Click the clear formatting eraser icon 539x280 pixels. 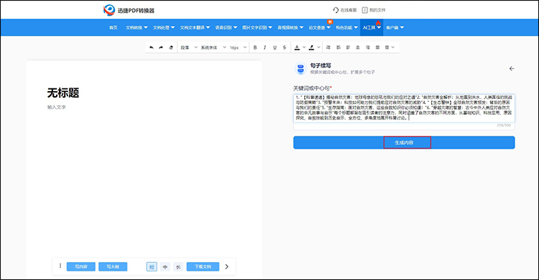[x=171, y=47]
